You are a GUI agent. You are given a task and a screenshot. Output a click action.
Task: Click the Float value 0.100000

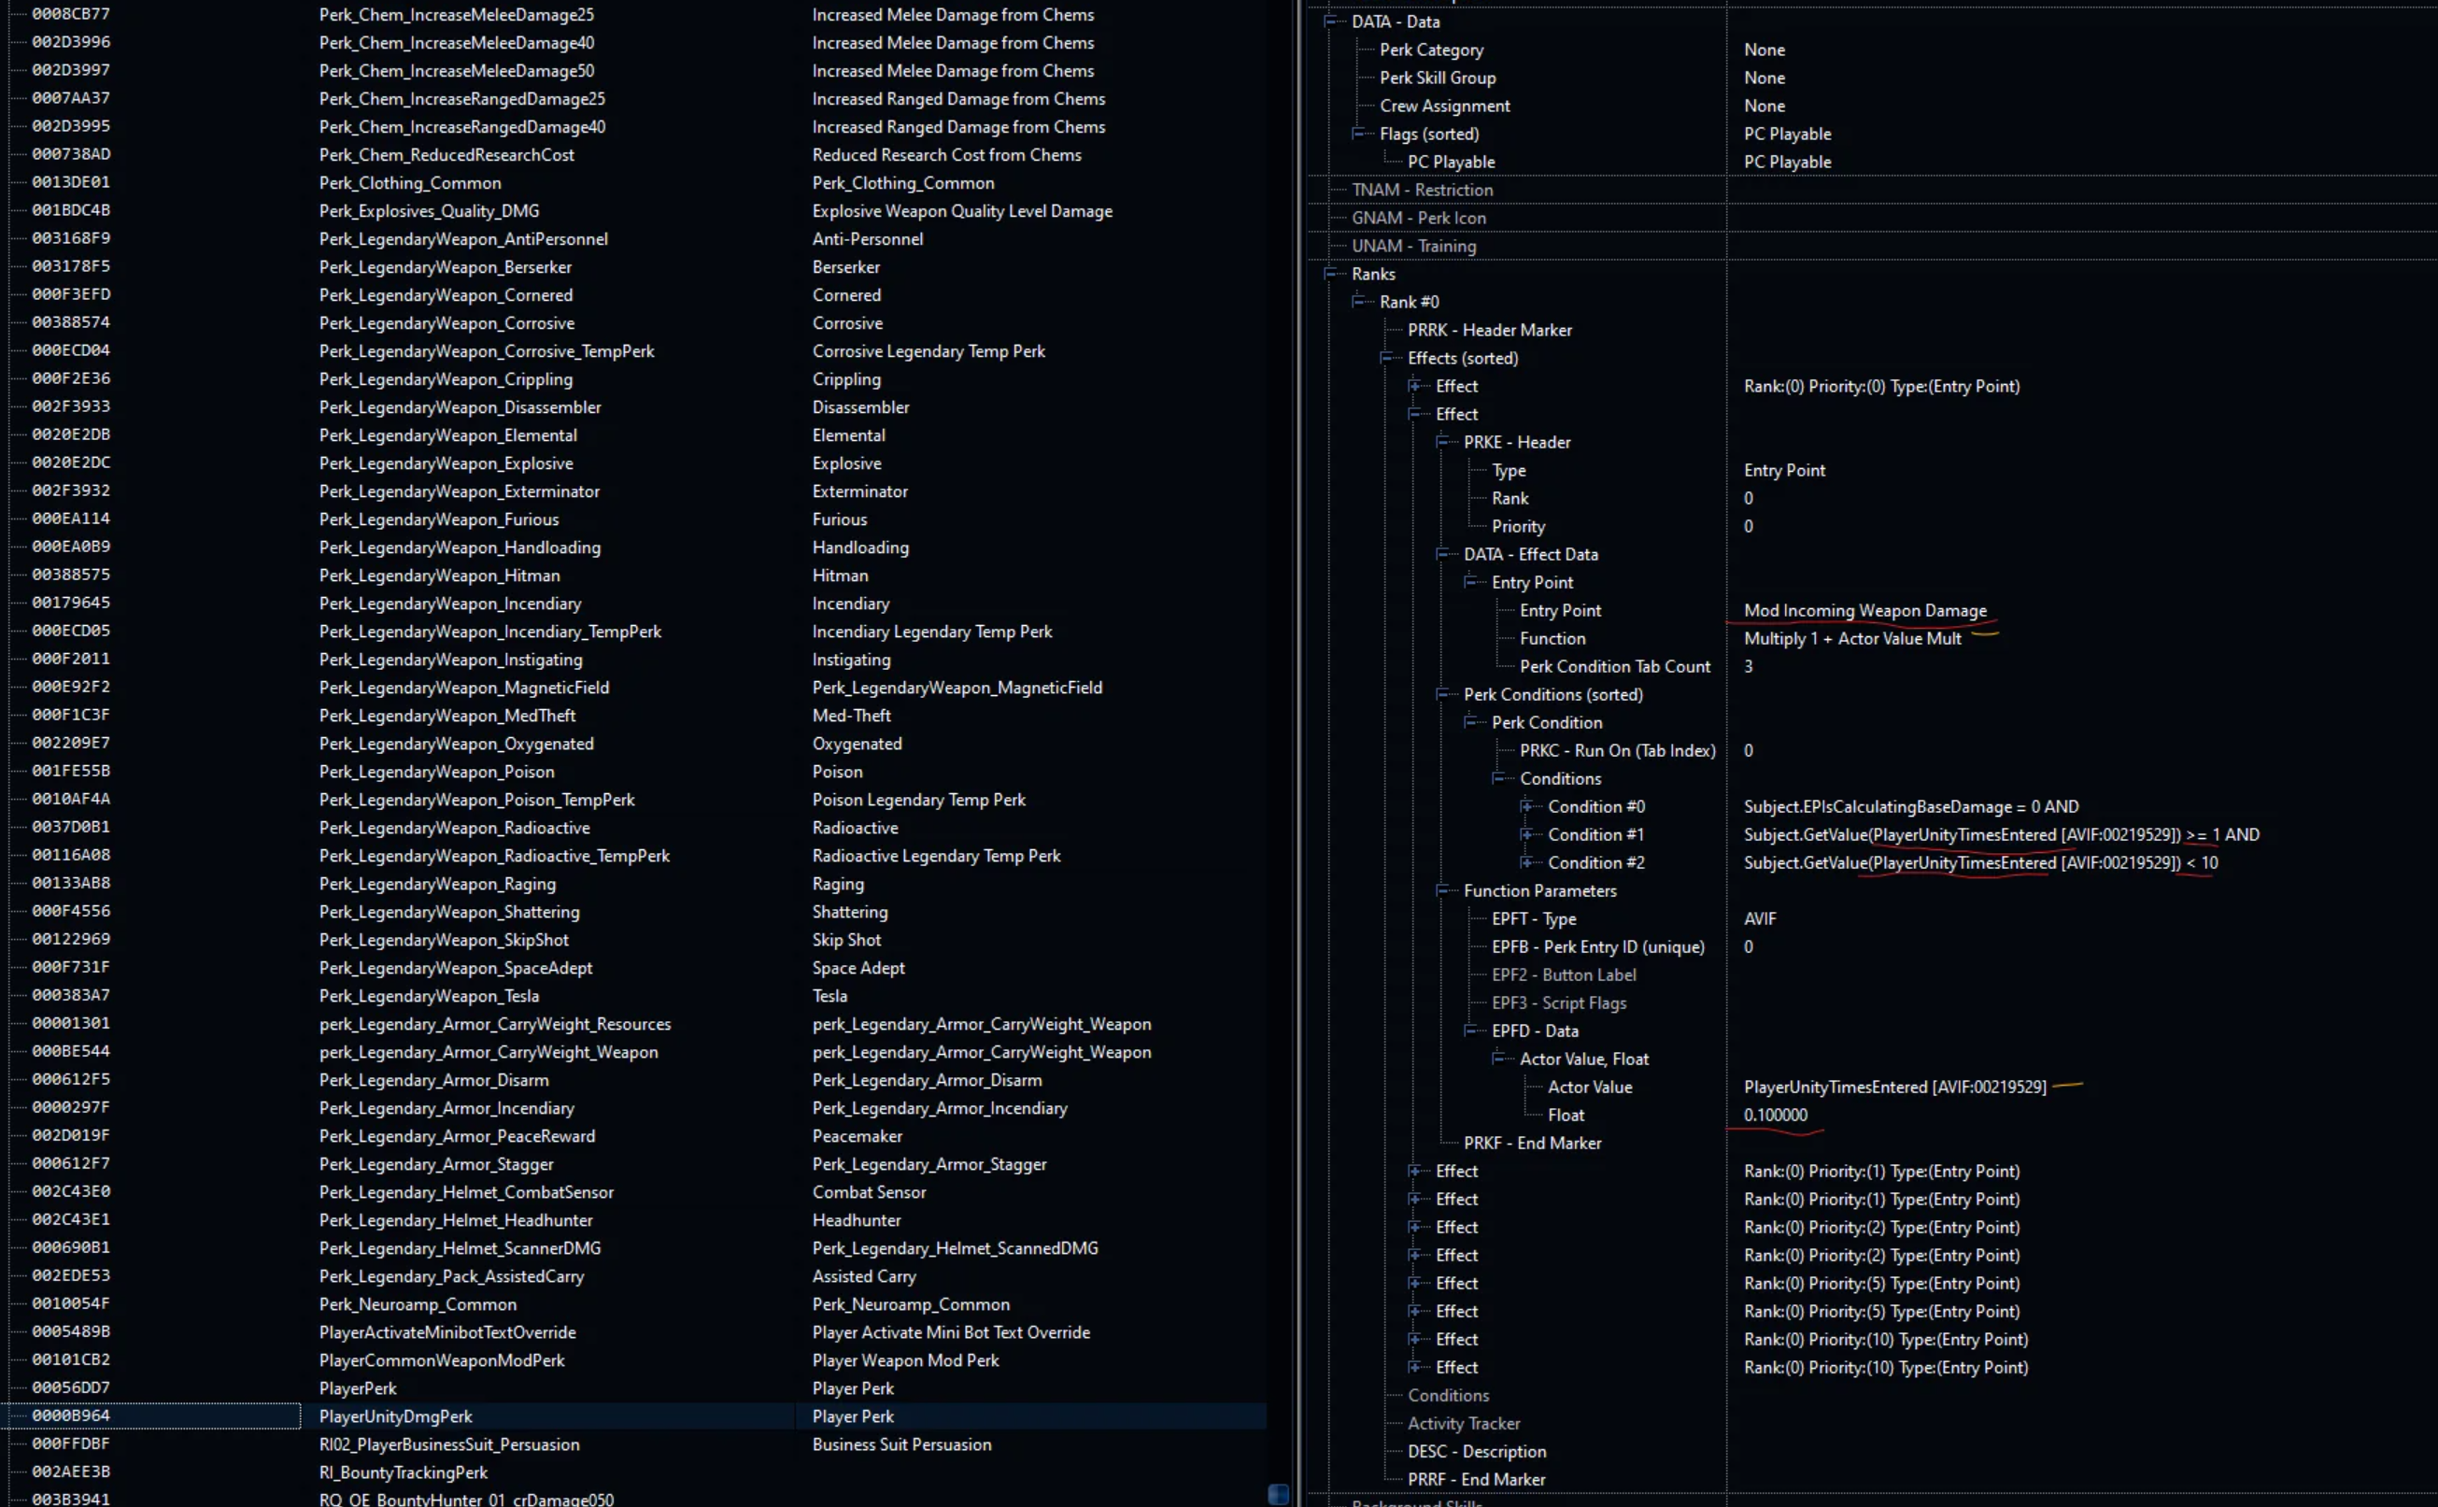tap(1775, 1116)
